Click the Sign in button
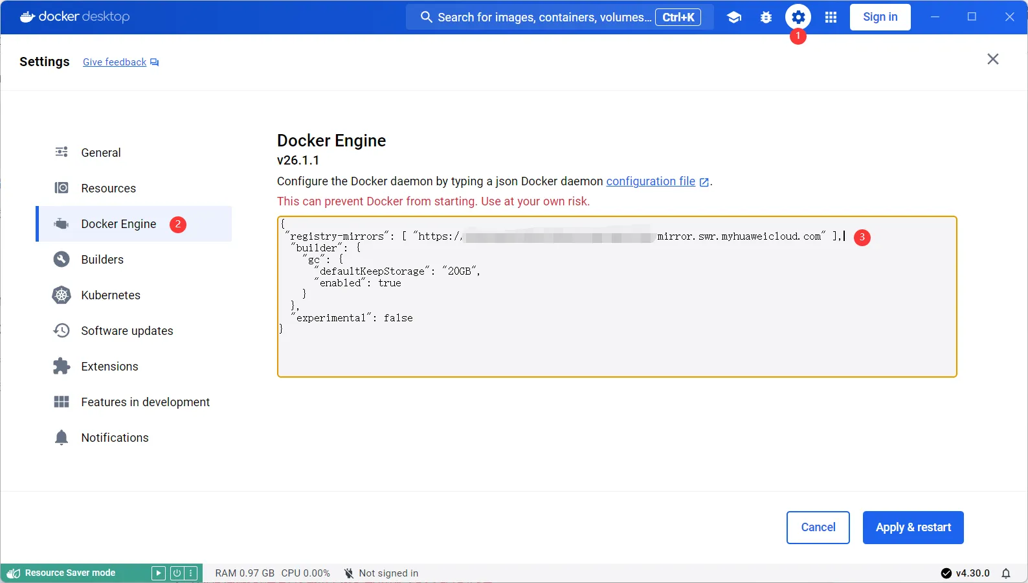The width and height of the screenshot is (1028, 583). pos(880,17)
